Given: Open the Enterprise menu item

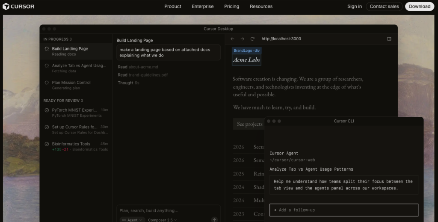Looking at the screenshot, I should pyautogui.click(x=202, y=6).
